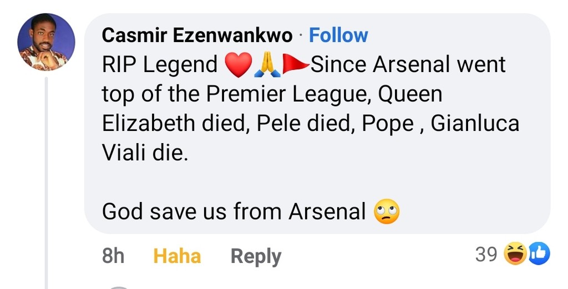Collapse the thread using the vertical line
Screen dimensions: 568x289
pyautogui.click(x=47, y=183)
